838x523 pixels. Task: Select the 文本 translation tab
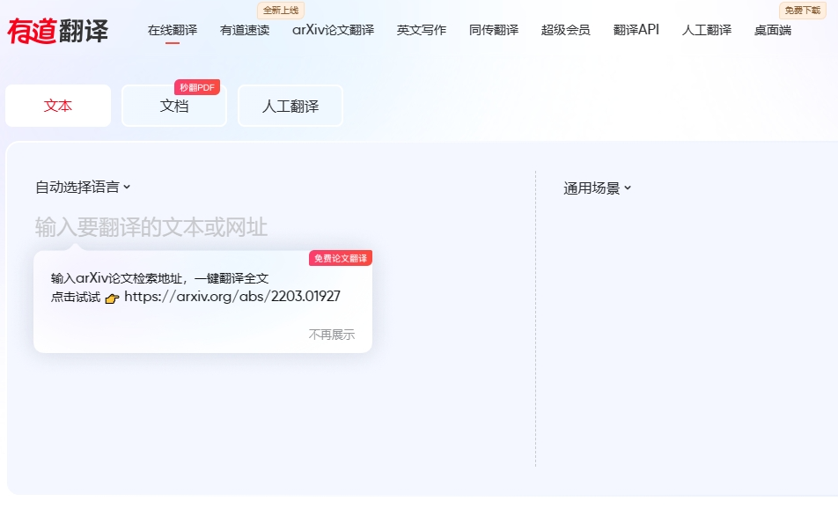pyautogui.click(x=58, y=106)
